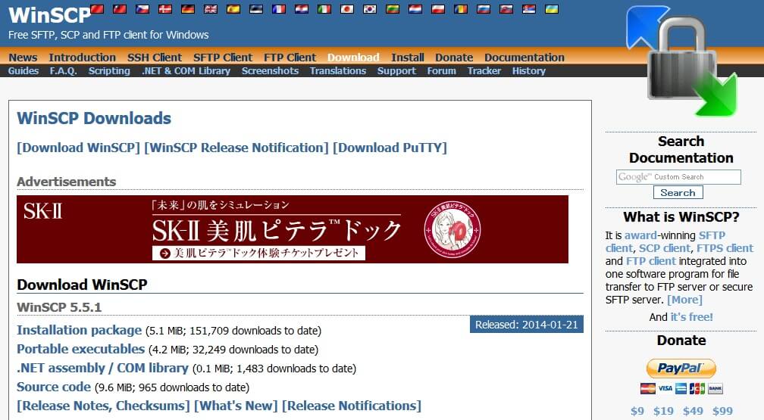
Task: Click the WinSCP padlock logo graphic
Action: click(682, 61)
